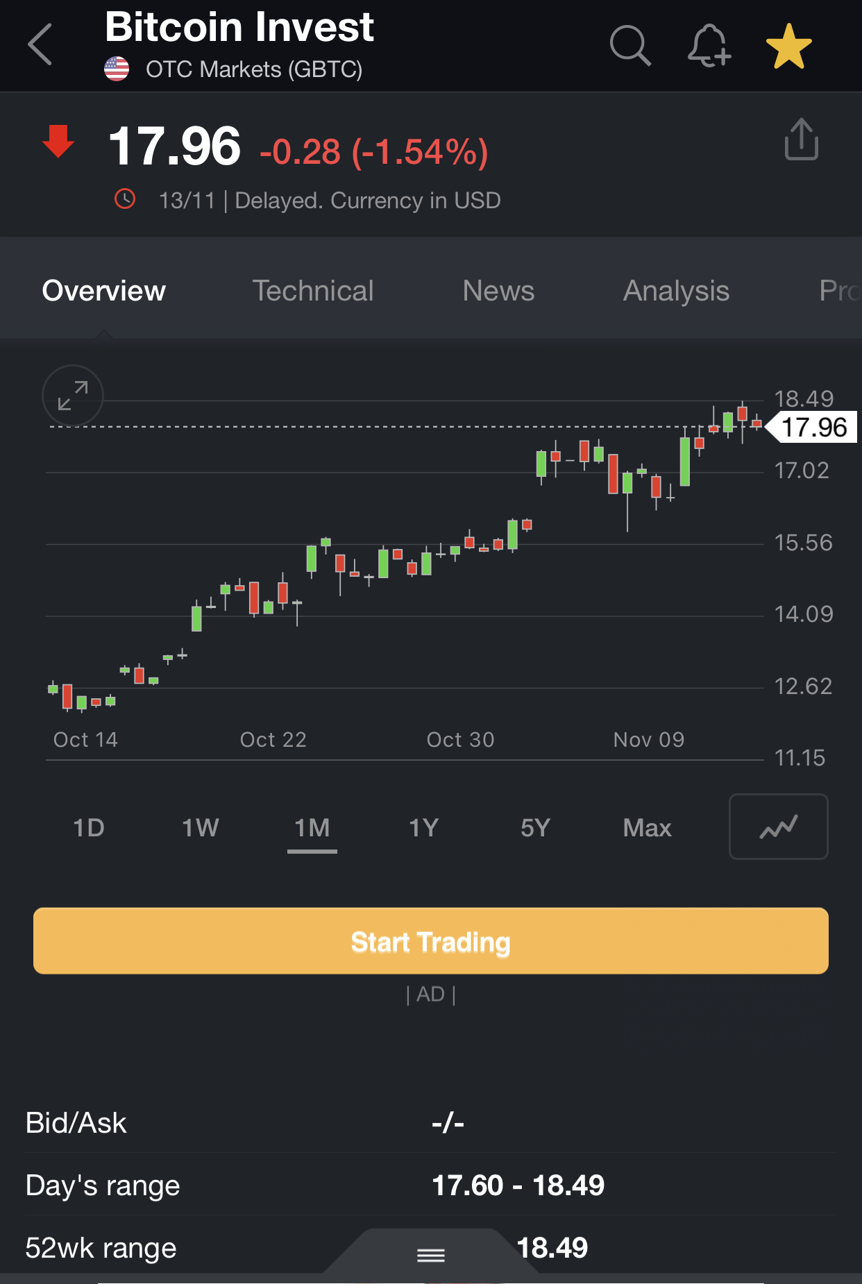
Task: Show the Max chart range
Action: pos(647,828)
